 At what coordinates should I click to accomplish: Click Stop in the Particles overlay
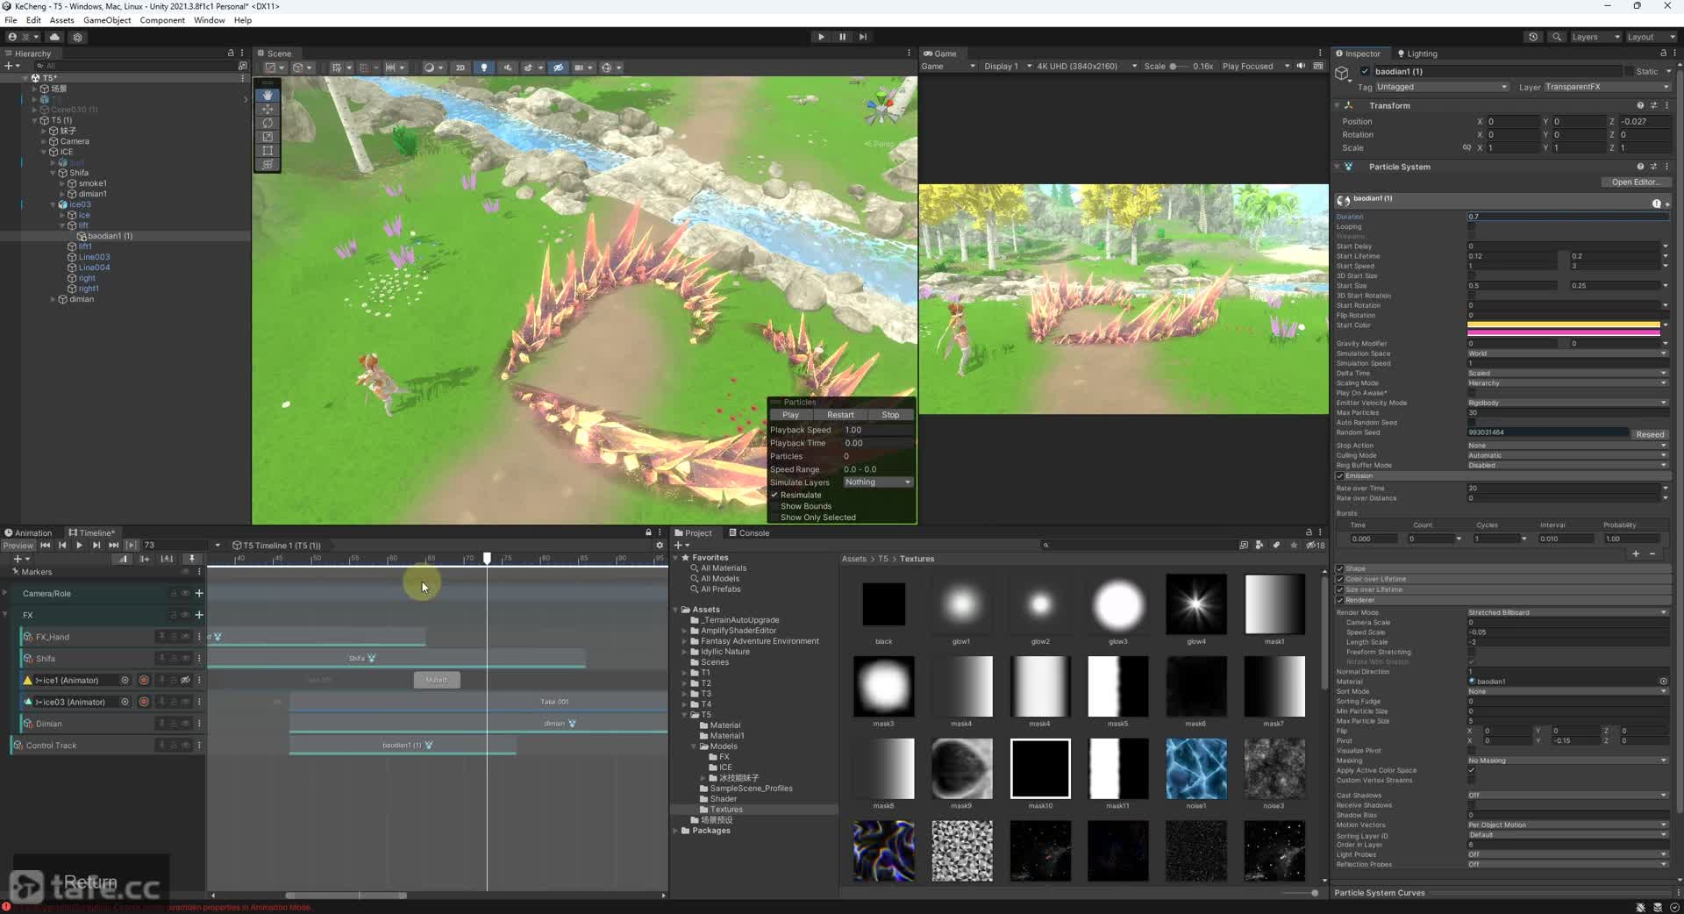point(890,415)
